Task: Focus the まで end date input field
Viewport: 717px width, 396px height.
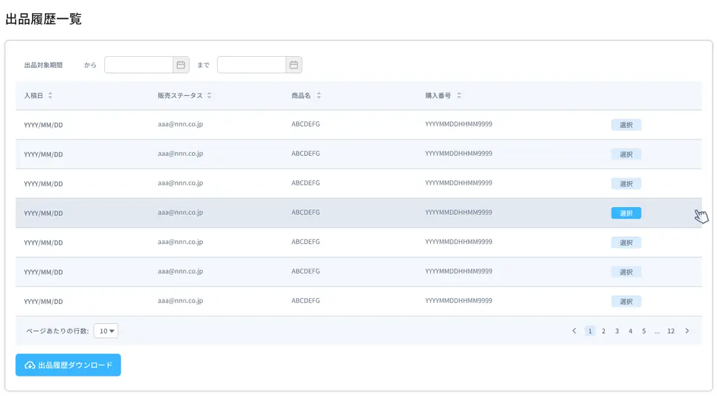Action: (x=252, y=65)
